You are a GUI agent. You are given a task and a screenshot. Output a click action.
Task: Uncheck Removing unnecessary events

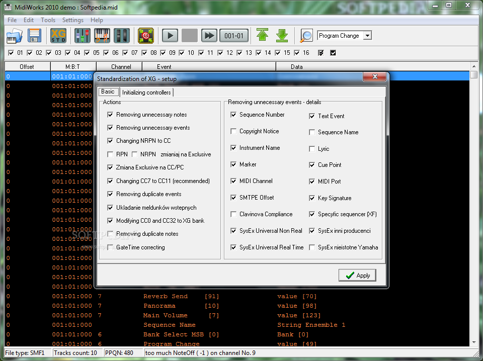[x=110, y=128]
